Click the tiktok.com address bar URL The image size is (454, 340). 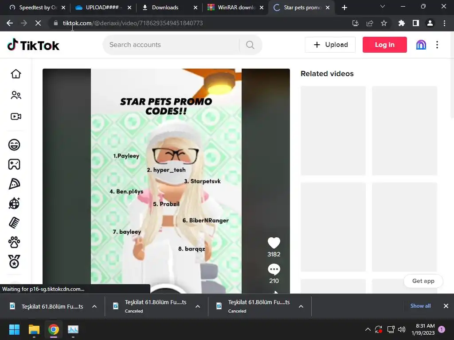click(x=133, y=23)
